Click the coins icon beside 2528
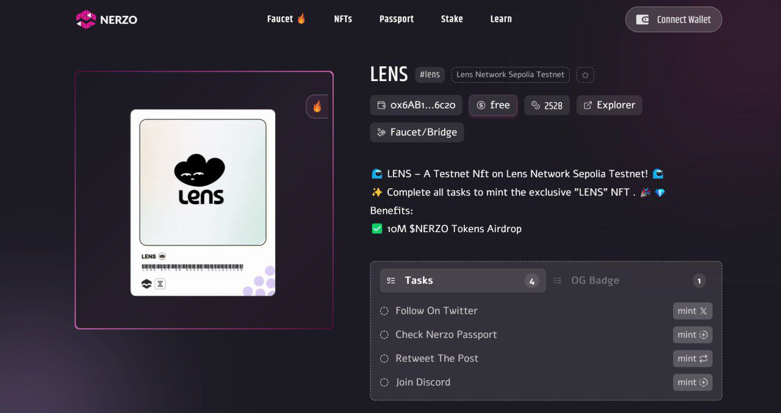 point(536,105)
